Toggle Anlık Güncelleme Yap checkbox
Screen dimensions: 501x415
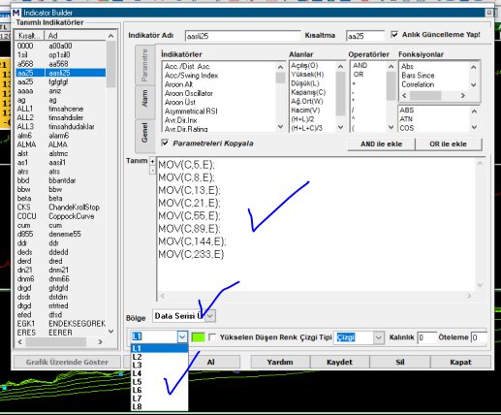(x=394, y=34)
